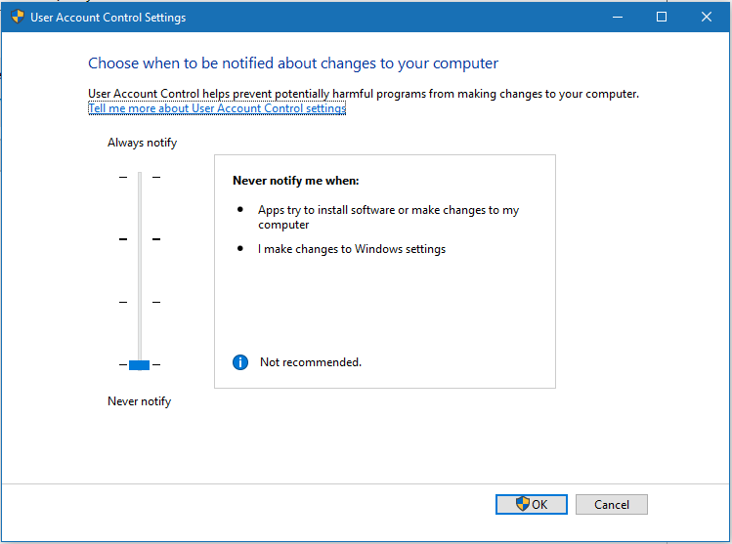Click the Never notify label below slider
The height and width of the screenshot is (544, 732).
pyautogui.click(x=140, y=401)
